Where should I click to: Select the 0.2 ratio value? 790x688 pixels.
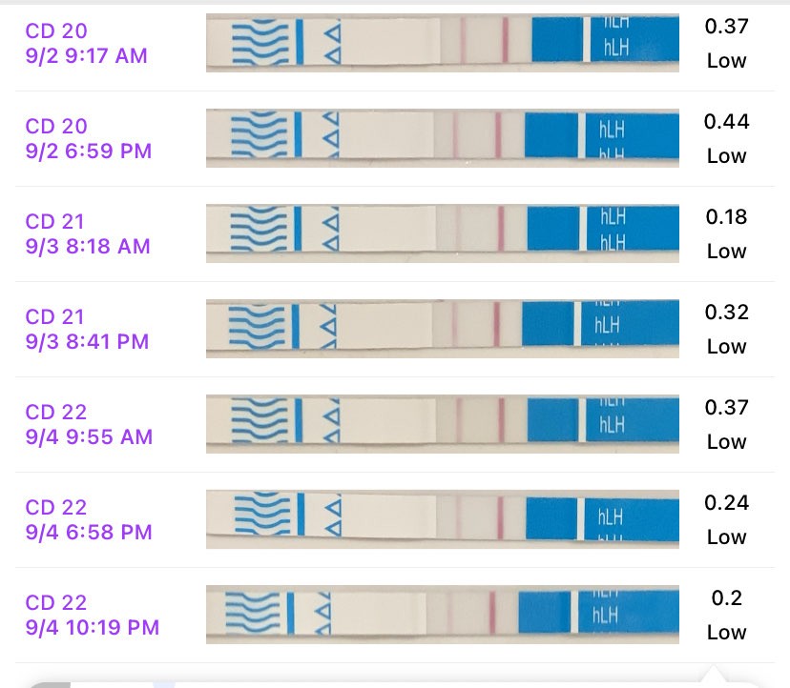pos(726,597)
